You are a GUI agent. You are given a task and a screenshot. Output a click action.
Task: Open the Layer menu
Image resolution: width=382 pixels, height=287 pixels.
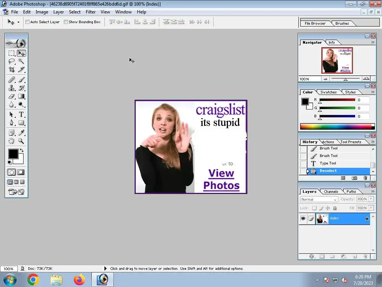click(x=59, y=12)
